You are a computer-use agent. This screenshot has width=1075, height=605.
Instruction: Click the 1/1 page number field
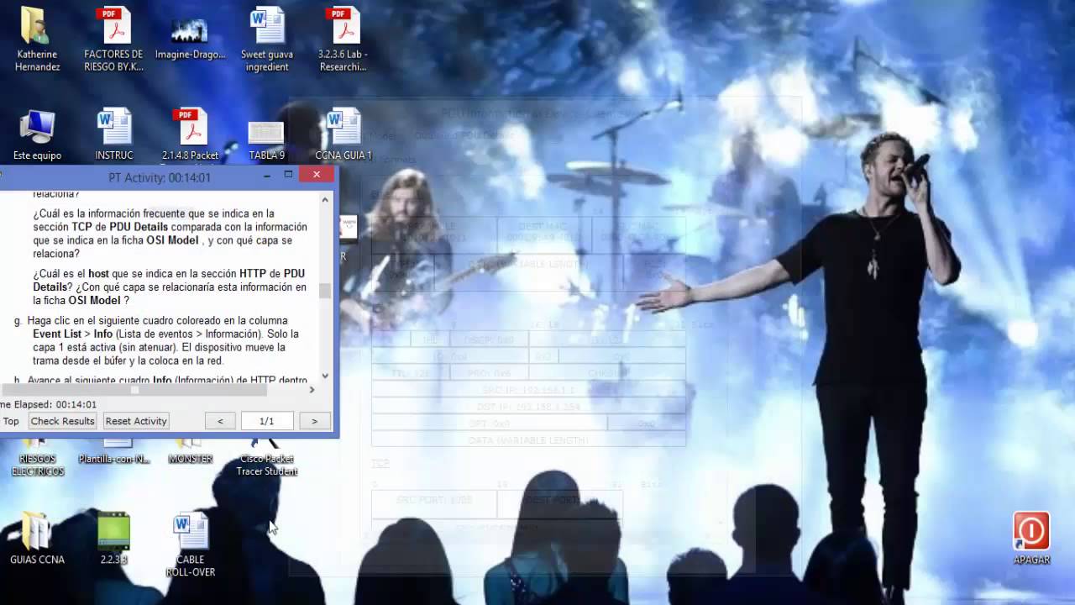(x=267, y=421)
